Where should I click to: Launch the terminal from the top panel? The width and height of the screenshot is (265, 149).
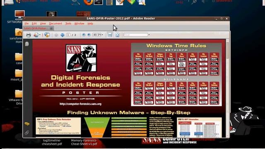click(x=99, y=2)
